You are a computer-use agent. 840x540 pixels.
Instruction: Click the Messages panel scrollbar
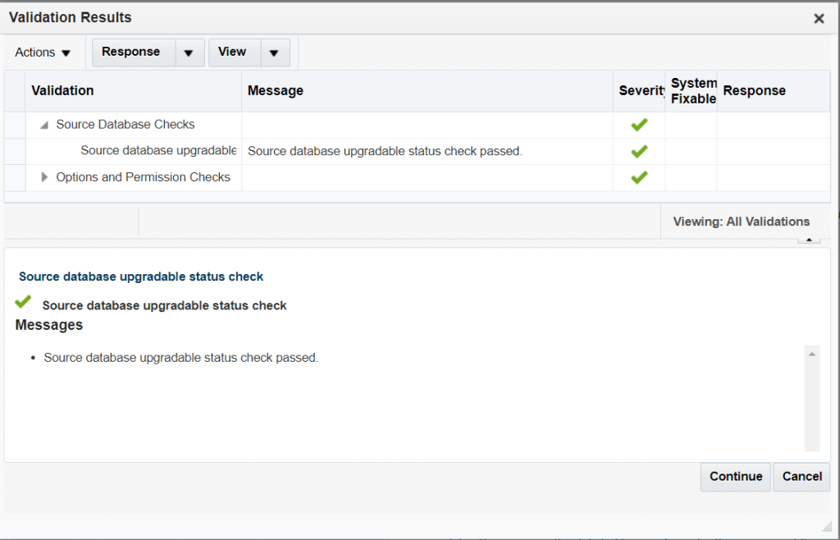(811, 398)
